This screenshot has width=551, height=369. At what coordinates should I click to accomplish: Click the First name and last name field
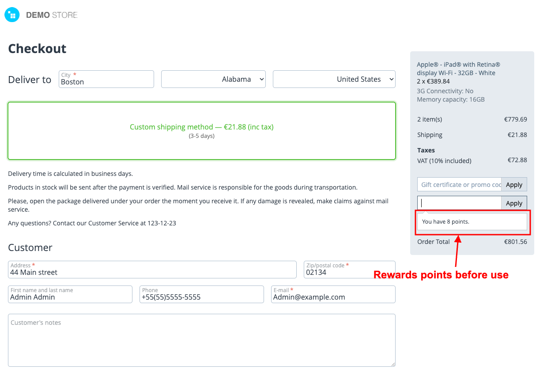coord(70,297)
